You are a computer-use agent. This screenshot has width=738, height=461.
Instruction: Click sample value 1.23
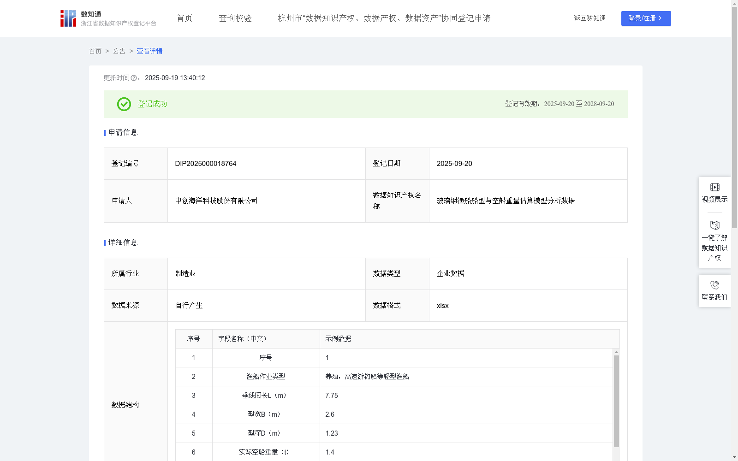(x=332, y=433)
